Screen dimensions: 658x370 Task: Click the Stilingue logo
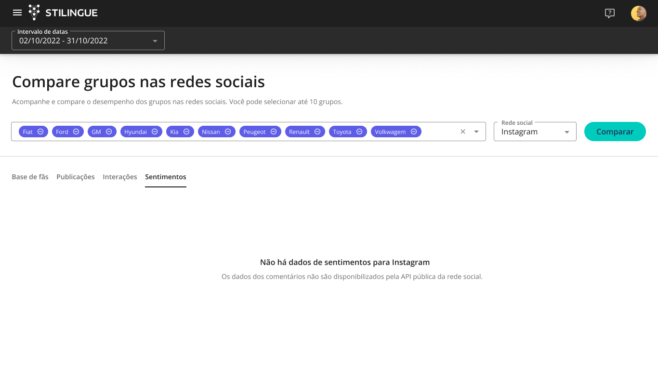(63, 13)
